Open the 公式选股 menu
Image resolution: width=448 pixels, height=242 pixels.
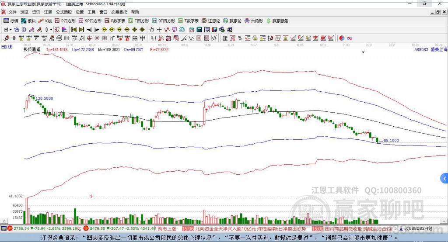(x=64, y=12)
